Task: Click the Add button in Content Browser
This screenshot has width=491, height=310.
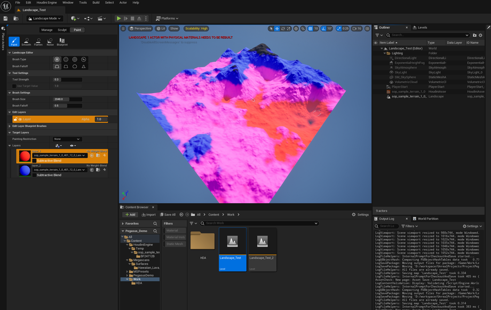Action: 130,214
